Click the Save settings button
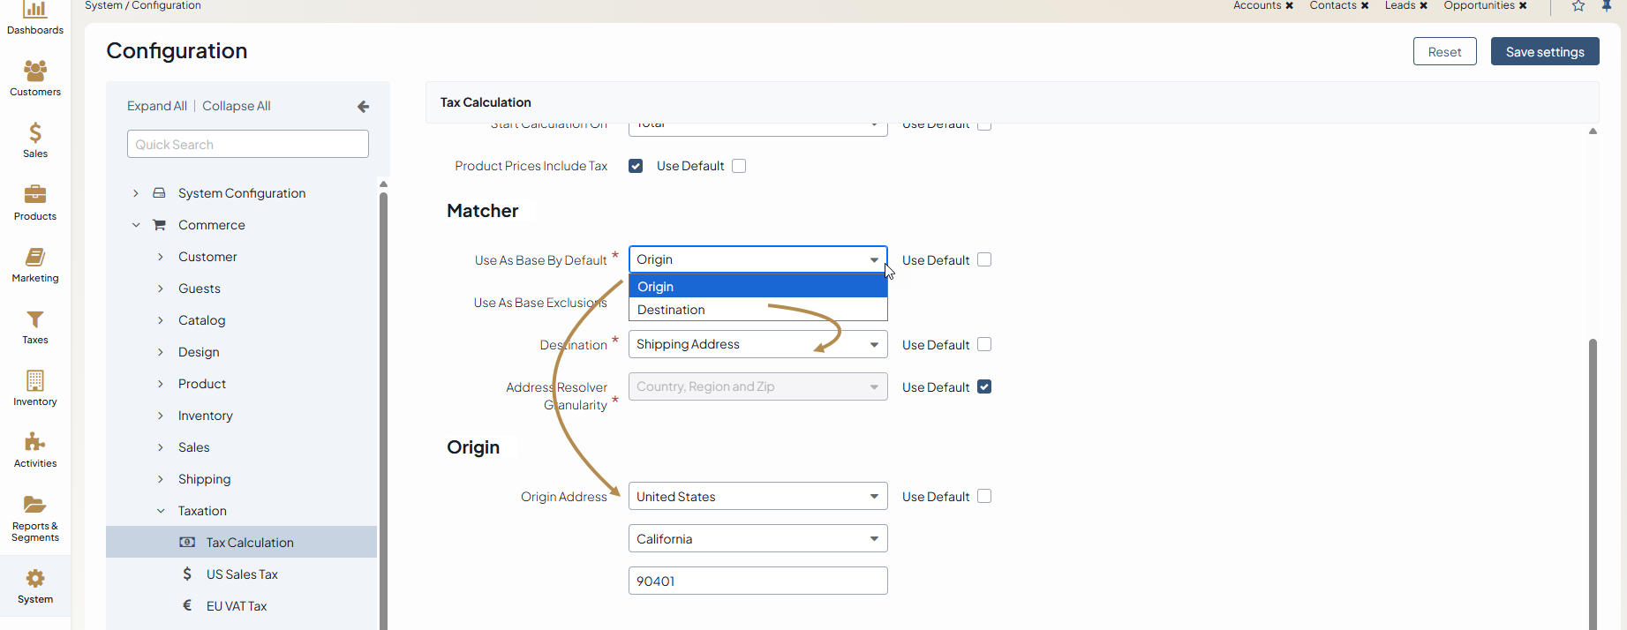1627x630 pixels. tap(1544, 52)
